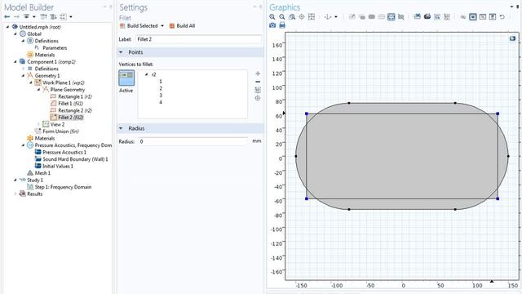
Task: Click the hide geometric entities icon
Action: 463,17
